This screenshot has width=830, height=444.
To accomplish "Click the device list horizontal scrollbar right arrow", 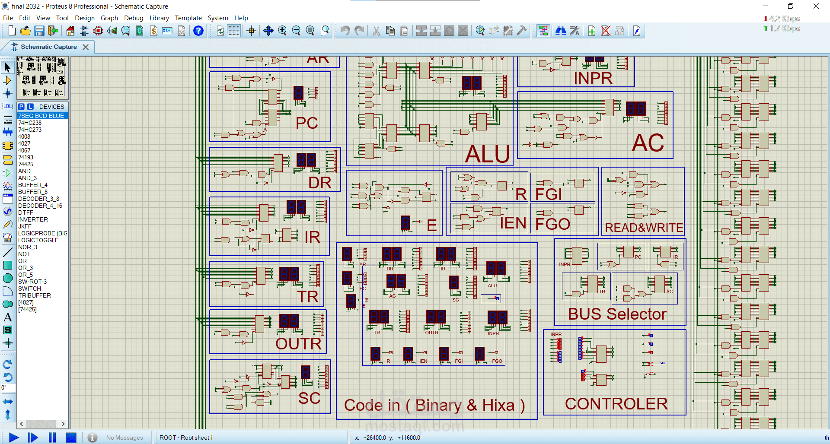I will pyautogui.click(x=63, y=424).
